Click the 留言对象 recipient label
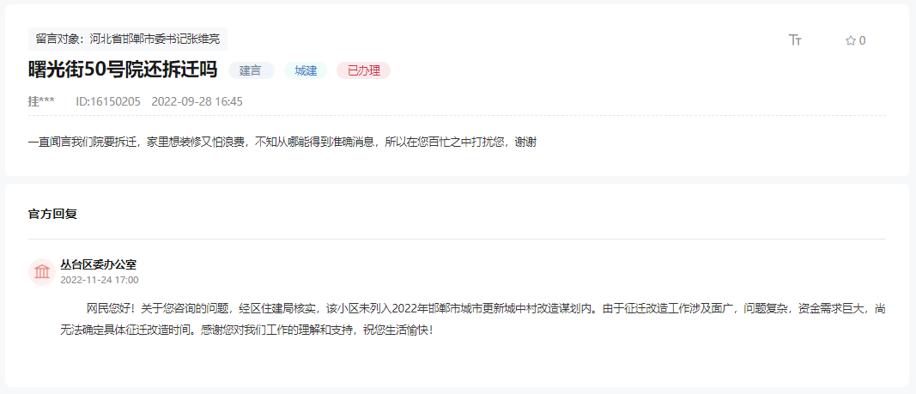The width and height of the screenshot is (916, 394). pyautogui.click(x=127, y=39)
